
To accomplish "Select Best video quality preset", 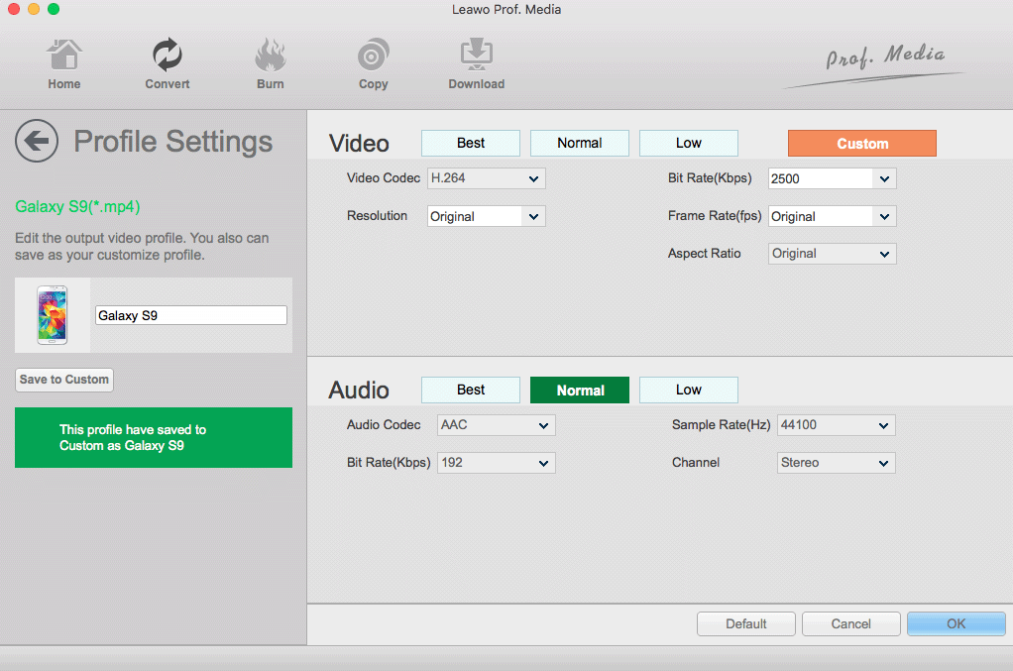I will point(470,143).
